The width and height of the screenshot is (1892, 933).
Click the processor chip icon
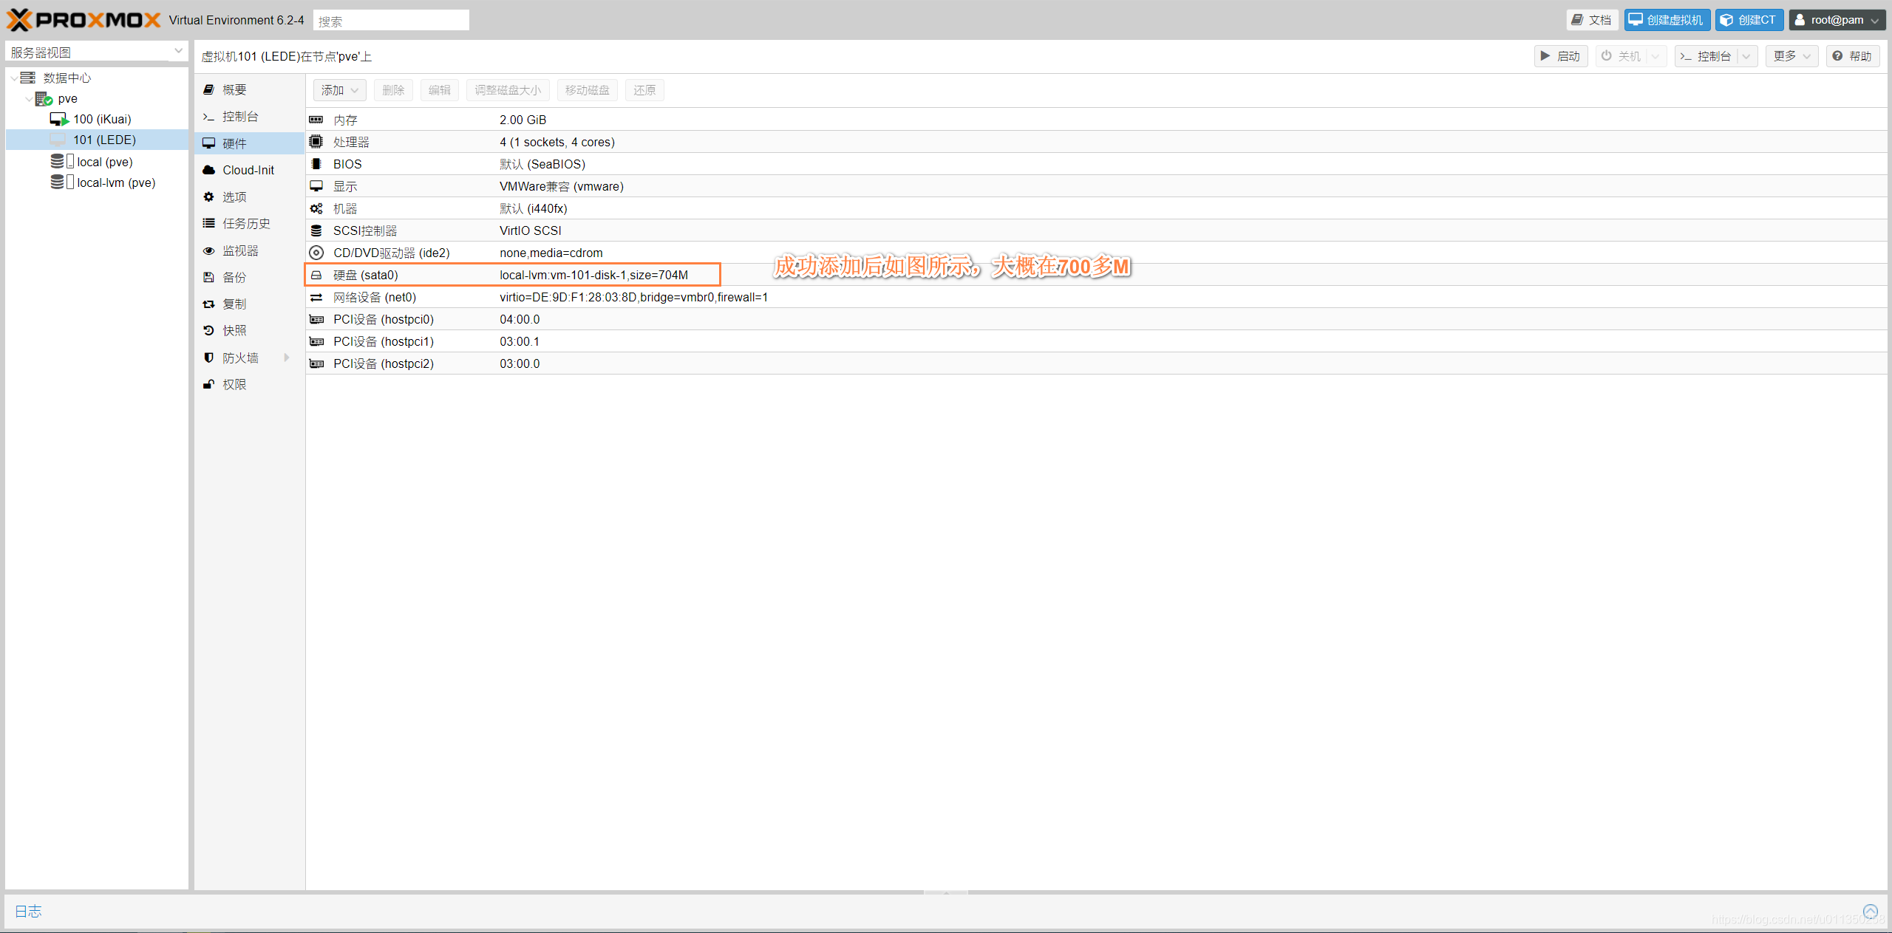pos(316,142)
